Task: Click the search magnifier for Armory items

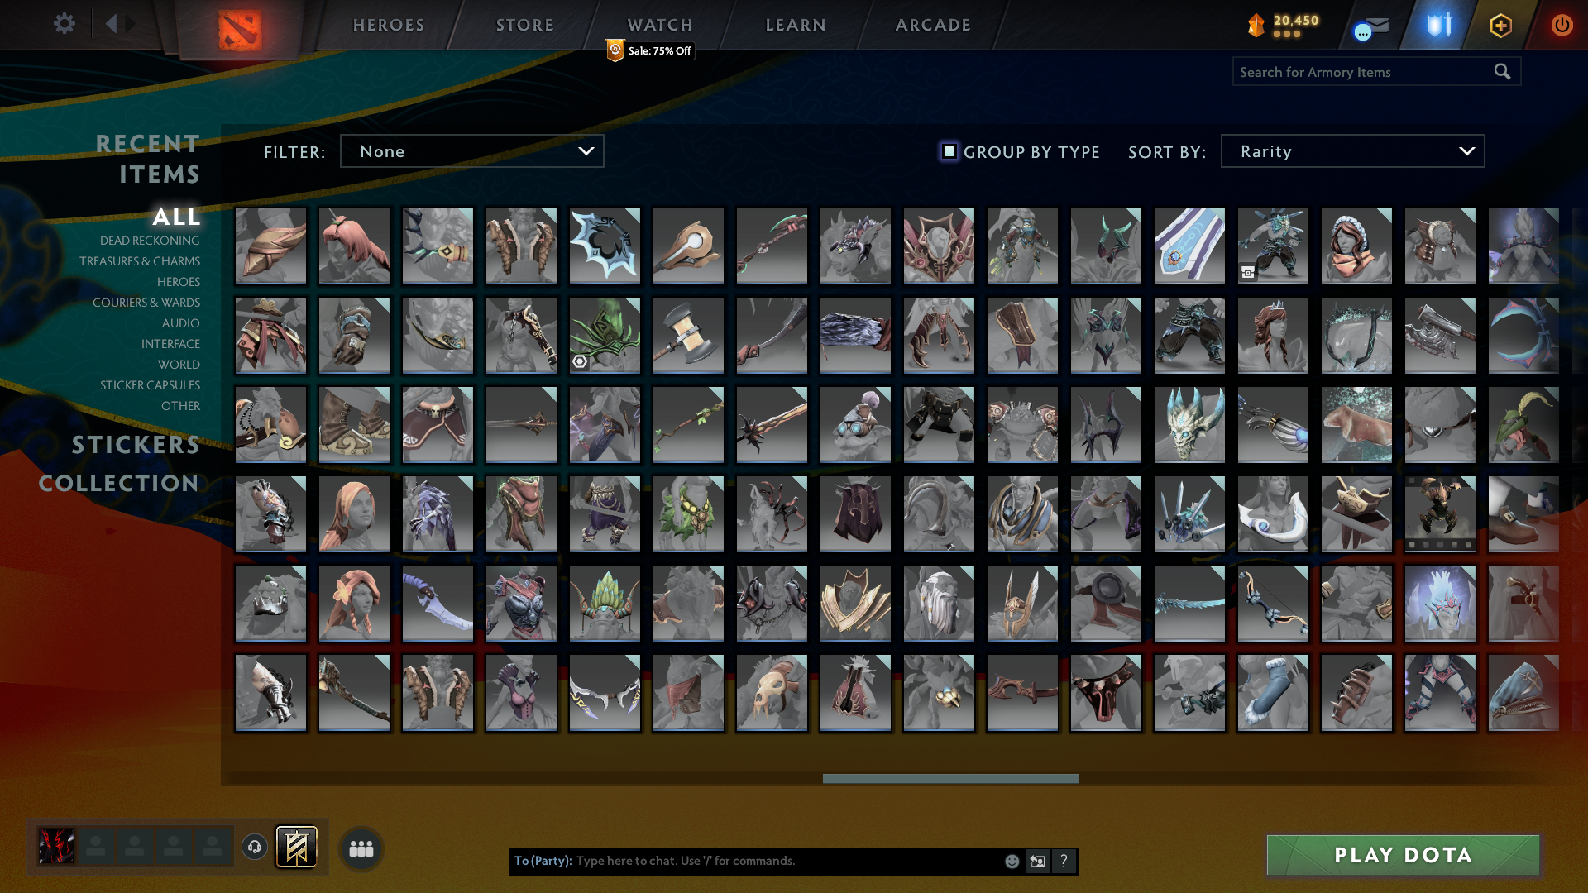Action: (x=1502, y=72)
